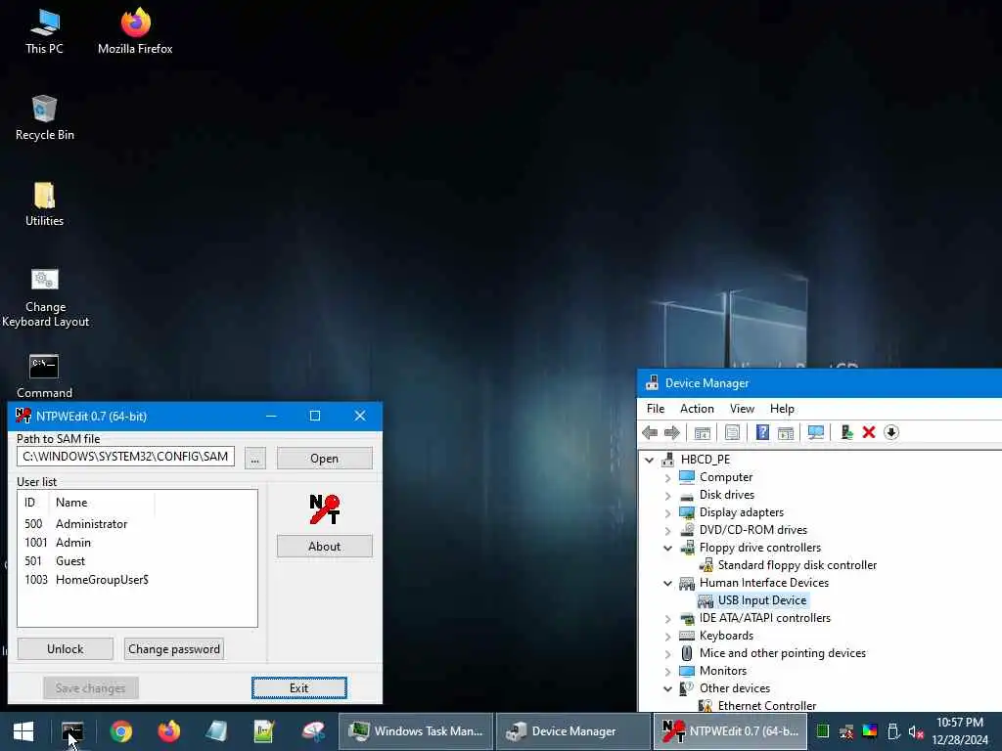This screenshot has height=751, width=1002.
Task: Click the notepad taskbar icon with green check
Action: (x=264, y=731)
